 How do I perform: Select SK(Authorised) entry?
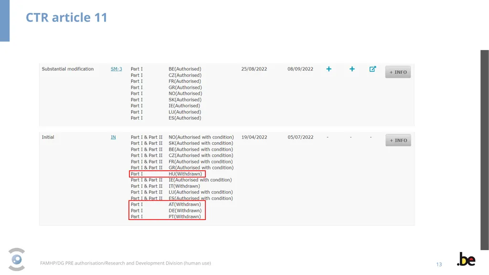(185, 99)
